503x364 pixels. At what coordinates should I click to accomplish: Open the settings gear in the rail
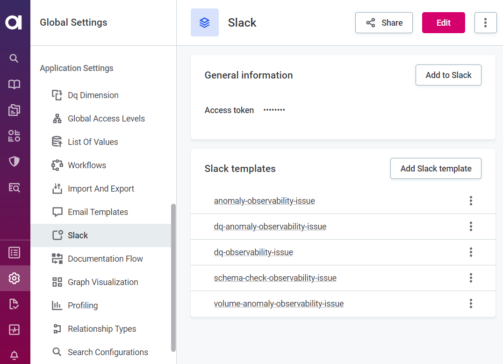[x=14, y=278]
